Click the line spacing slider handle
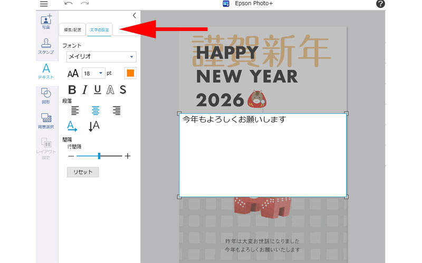Image resolution: width=422 pixels, height=263 pixels. tap(99, 156)
